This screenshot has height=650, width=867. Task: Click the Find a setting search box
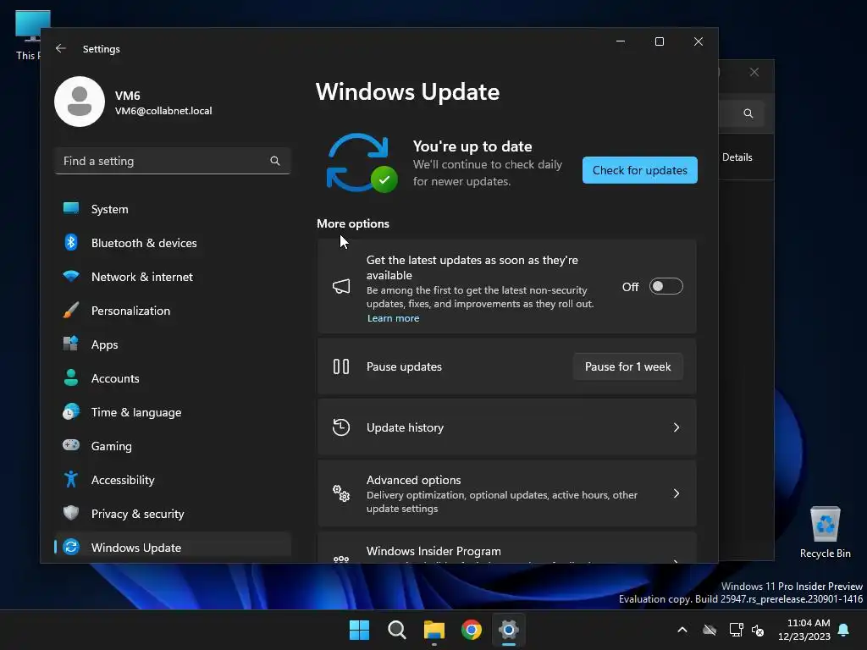pos(173,161)
